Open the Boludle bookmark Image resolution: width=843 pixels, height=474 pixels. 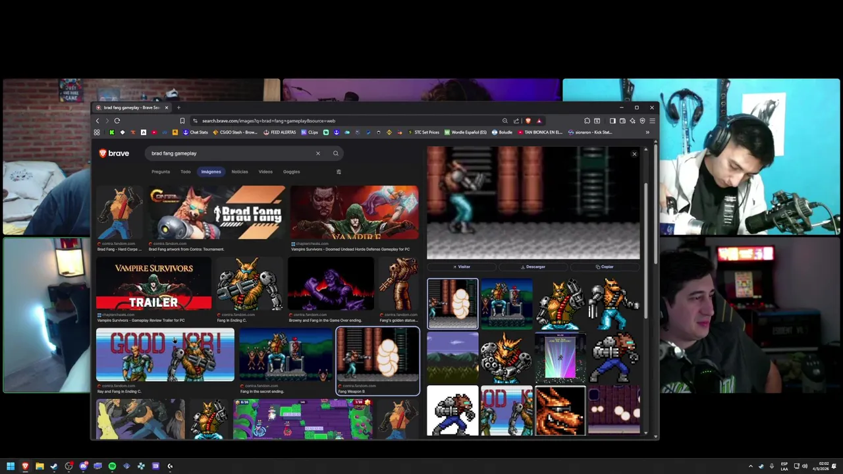pyautogui.click(x=502, y=132)
